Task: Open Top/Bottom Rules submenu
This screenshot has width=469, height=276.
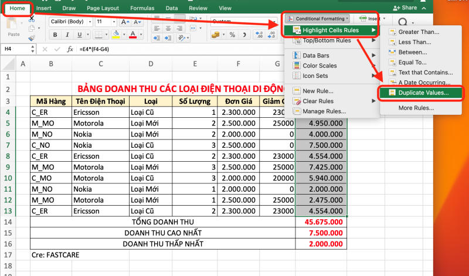Action: coord(331,40)
